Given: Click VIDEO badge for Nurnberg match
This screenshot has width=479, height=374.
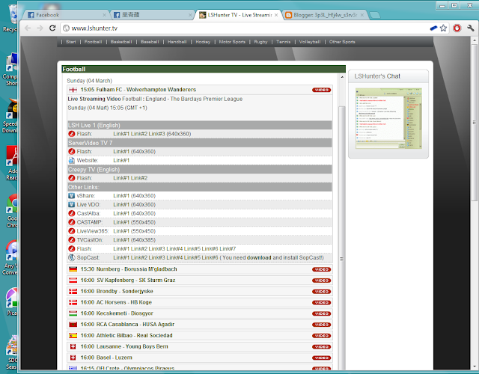Looking at the screenshot, I should 321,269.
